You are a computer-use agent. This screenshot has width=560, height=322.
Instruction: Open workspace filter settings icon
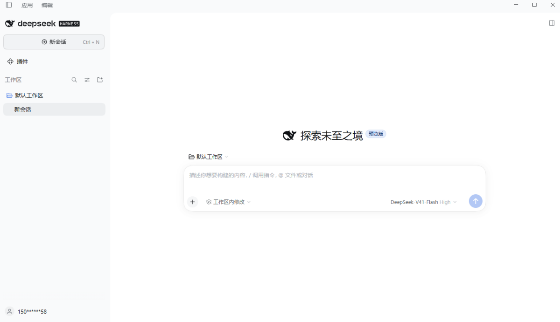[87, 80]
